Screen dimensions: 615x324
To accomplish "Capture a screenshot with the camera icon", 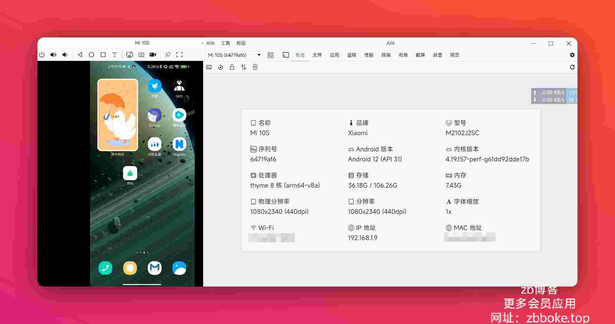I will coord(141,55).
